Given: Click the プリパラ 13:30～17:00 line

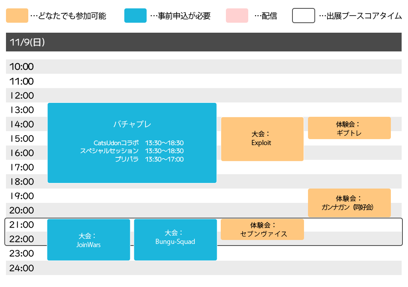Looking at the screenshot, I should click(x=149, y=159).
